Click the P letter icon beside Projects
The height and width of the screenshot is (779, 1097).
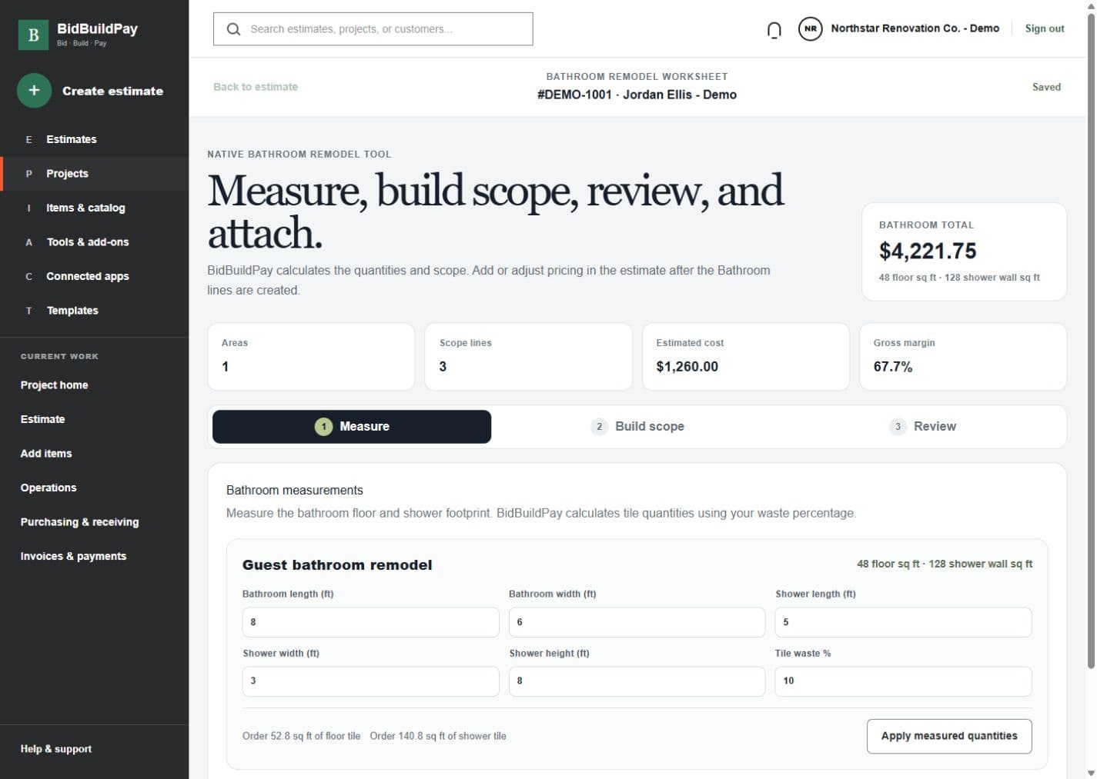(29, 174)
